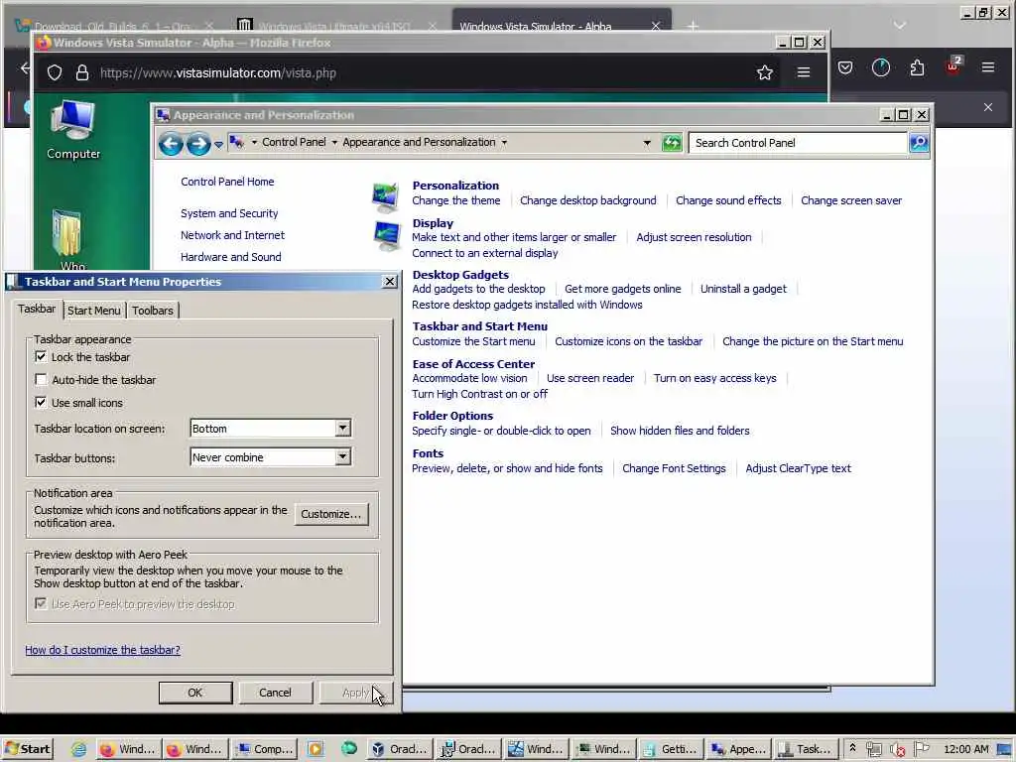Click the Search Control Panel input field
1016x762 pixels.
798,143
